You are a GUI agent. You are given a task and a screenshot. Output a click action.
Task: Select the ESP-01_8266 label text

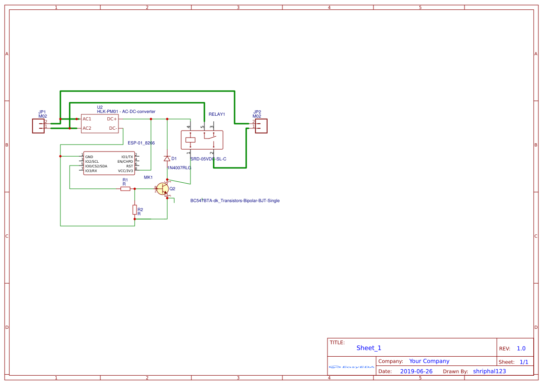(x=141, y=143)
